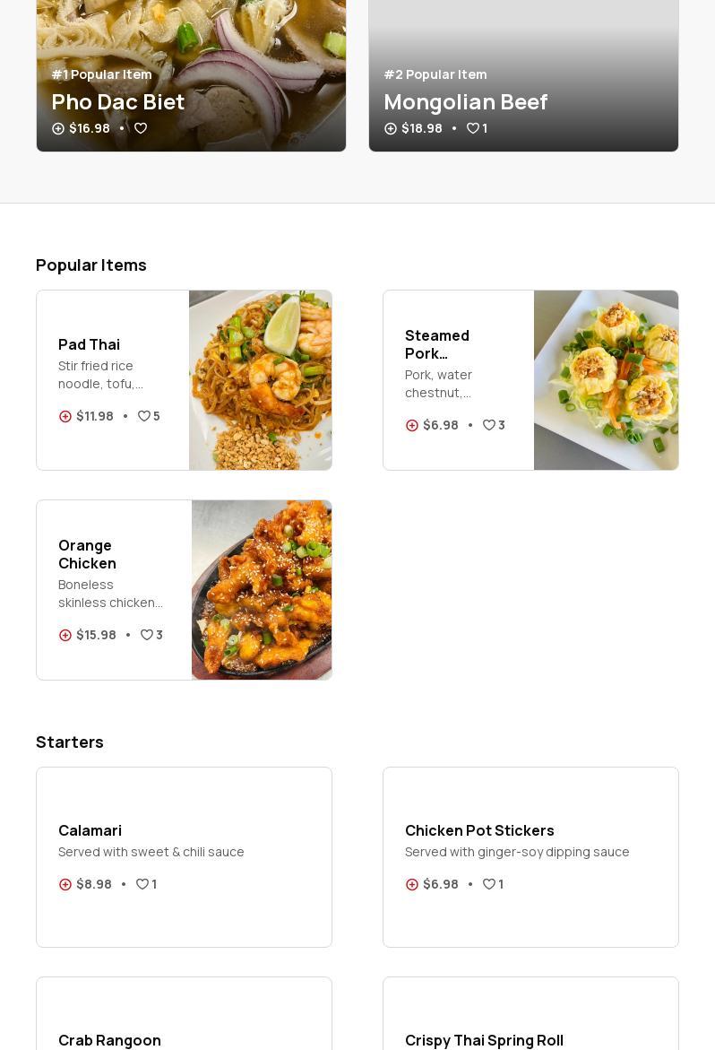Like Pho Dac Biet with heart icon
This screenshot has height=1050, width=715.
(x=141, y=129)
